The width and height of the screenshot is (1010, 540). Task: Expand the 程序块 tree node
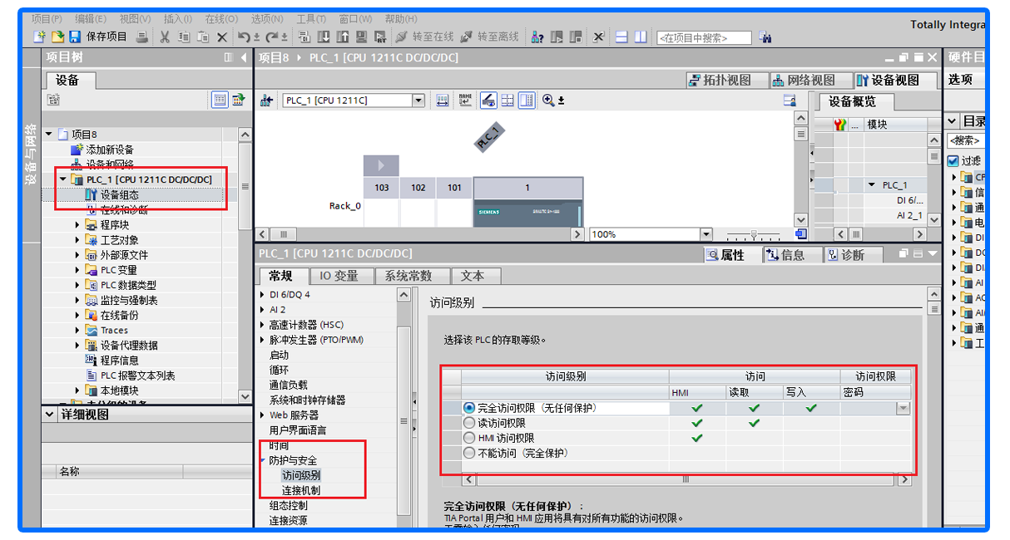coord(78,225)
